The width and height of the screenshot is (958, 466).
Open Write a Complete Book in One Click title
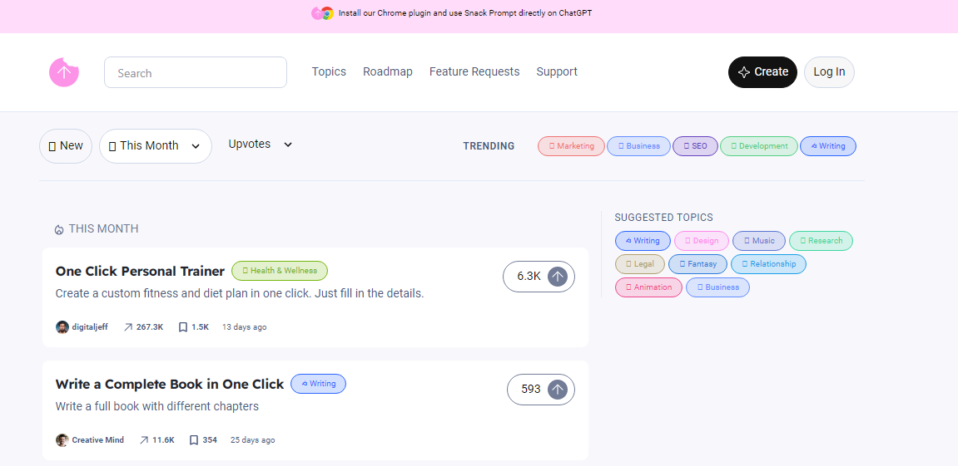[x=170, y=385]
